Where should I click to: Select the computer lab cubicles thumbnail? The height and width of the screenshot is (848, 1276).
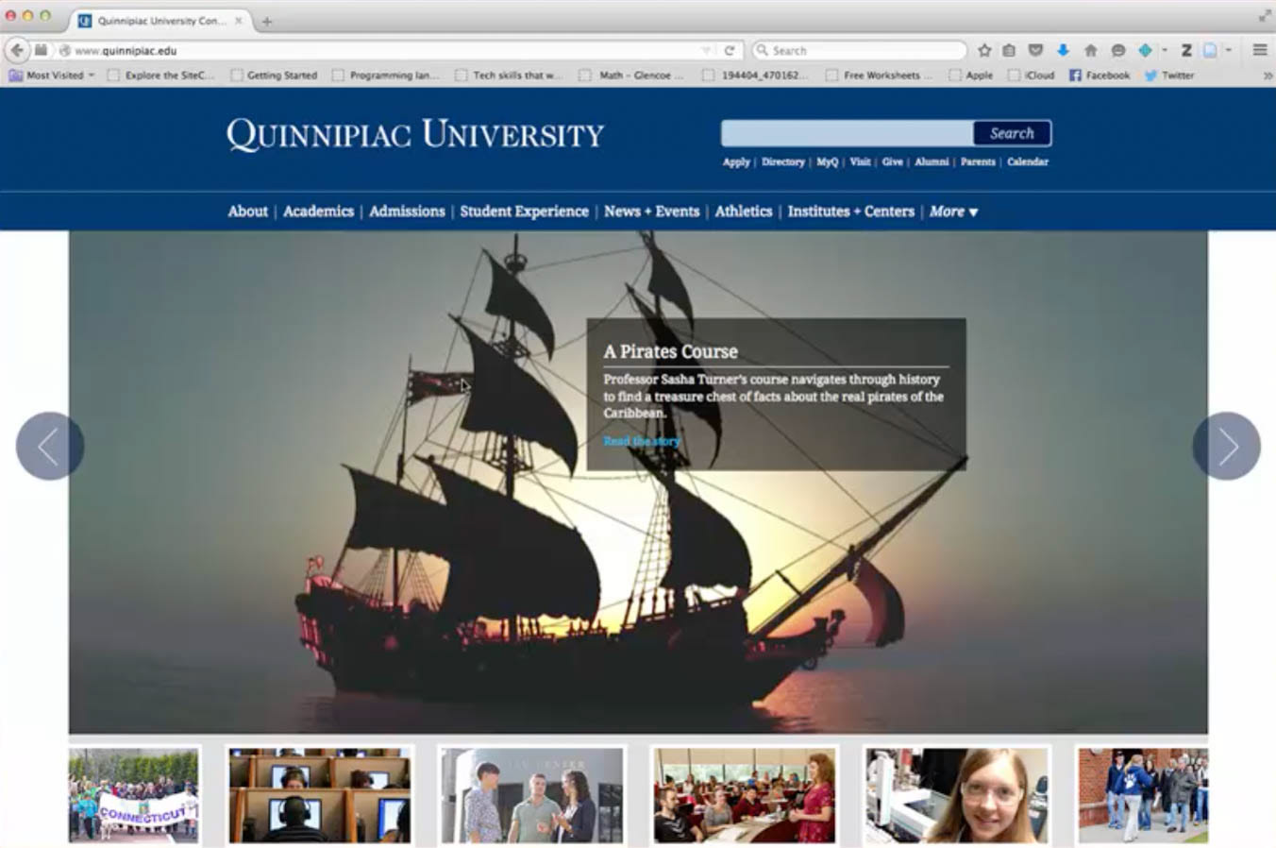pos(320,795)
